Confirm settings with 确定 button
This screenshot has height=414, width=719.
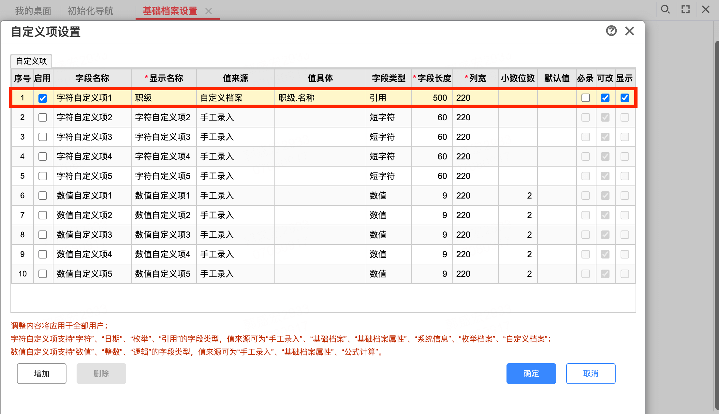(x=531, y=374)
